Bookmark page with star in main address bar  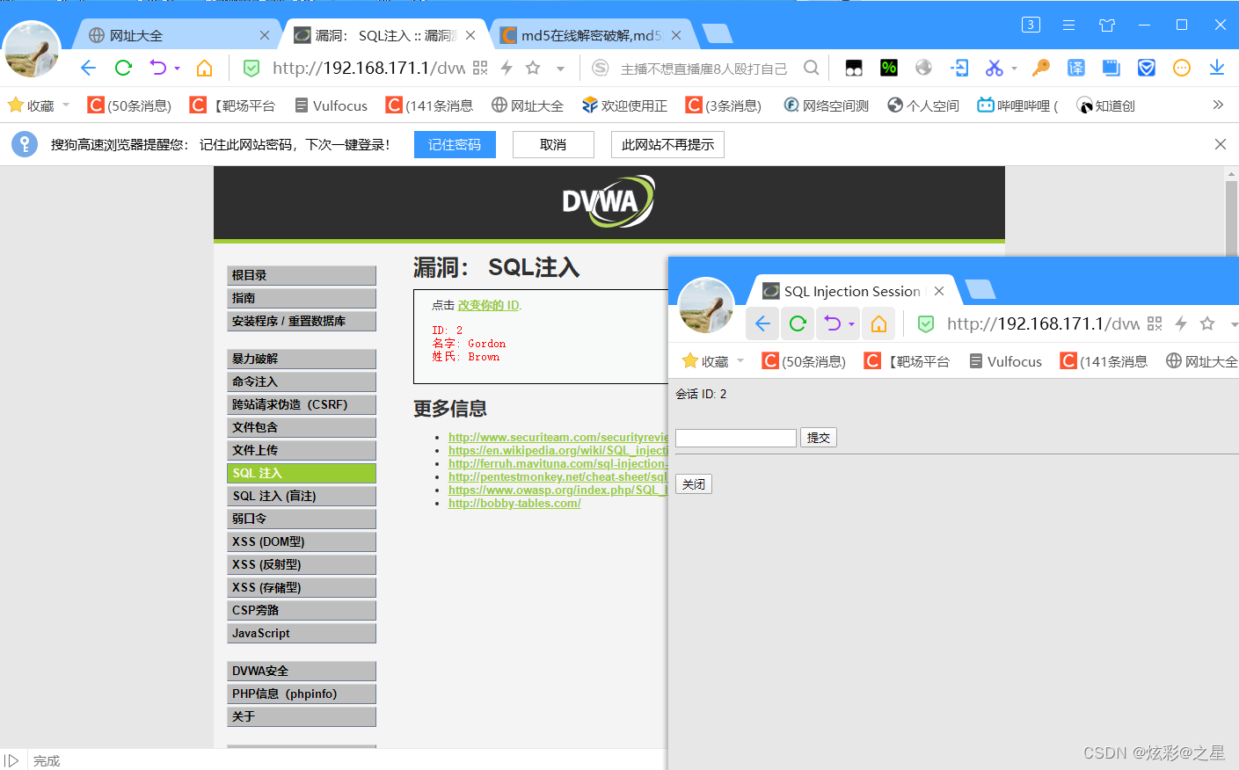tap(533, 68)
